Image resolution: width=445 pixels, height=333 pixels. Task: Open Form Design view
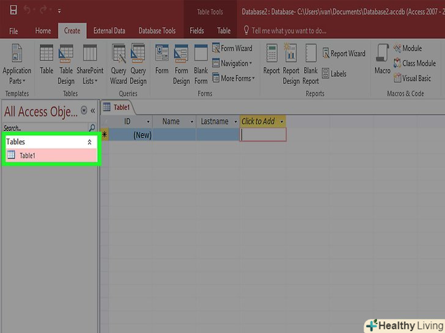(x=182, y=64)
